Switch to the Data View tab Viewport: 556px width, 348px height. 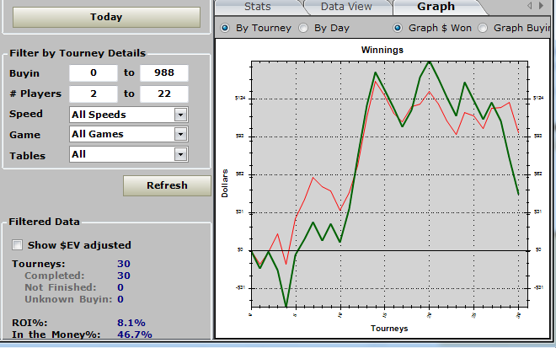pyautogui.click(x=346, y=7)
